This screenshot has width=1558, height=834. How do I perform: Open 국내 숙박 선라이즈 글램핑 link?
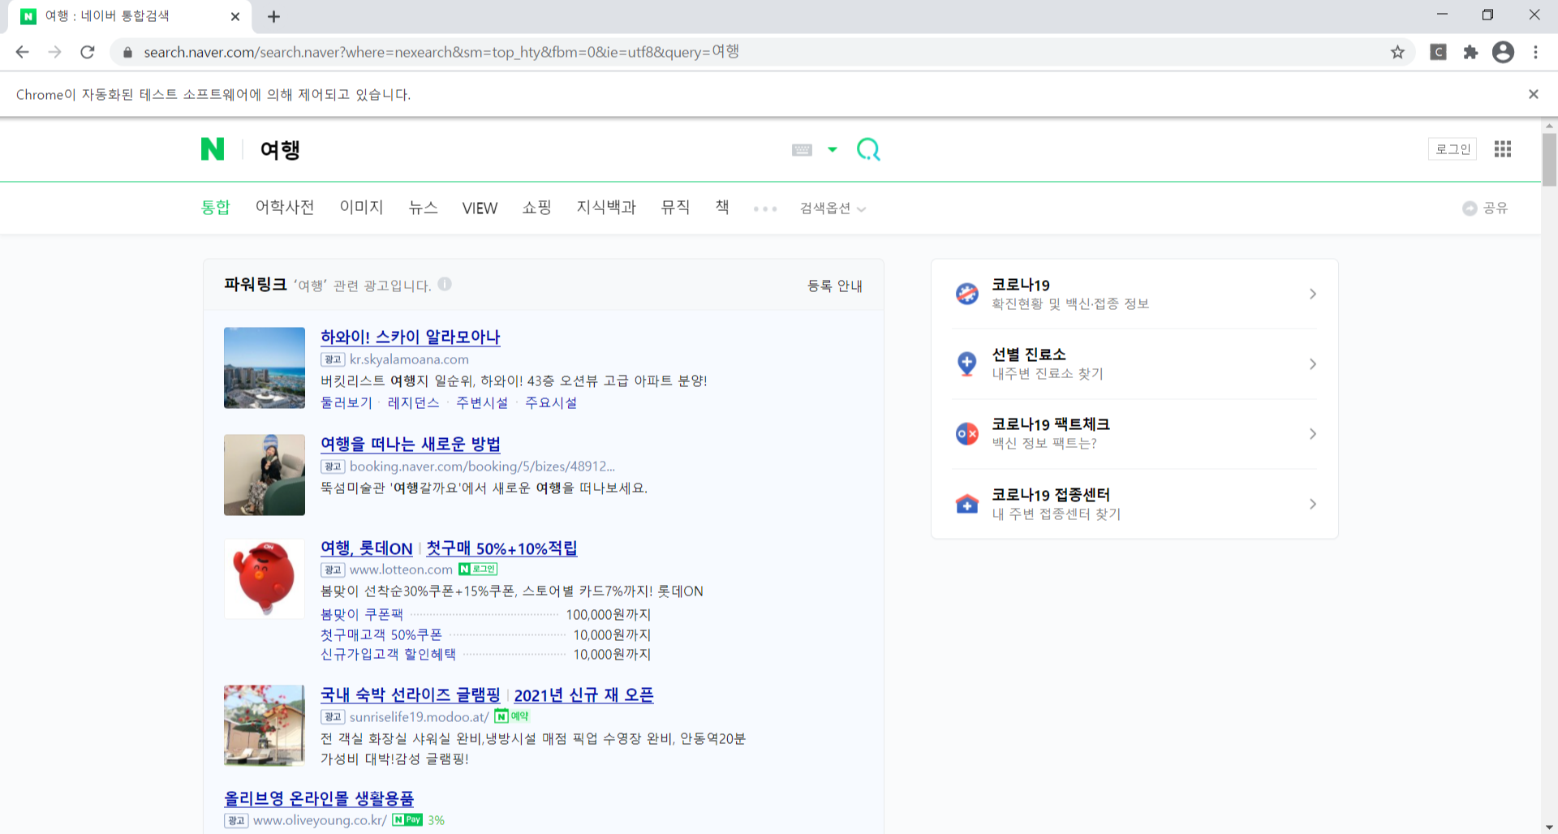[410, 695]
